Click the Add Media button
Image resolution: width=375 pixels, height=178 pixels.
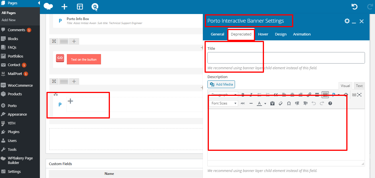221,84
